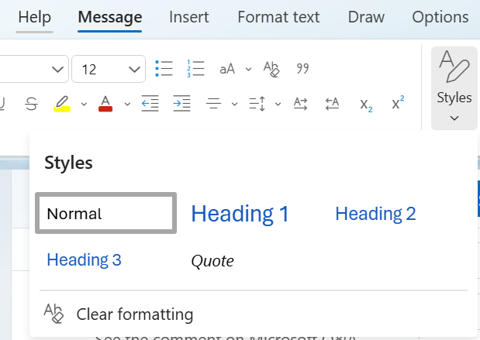Apply the Heading 2 style
Image resolution: width=480 pixels, height=340 pixels.
coord(375,214)
